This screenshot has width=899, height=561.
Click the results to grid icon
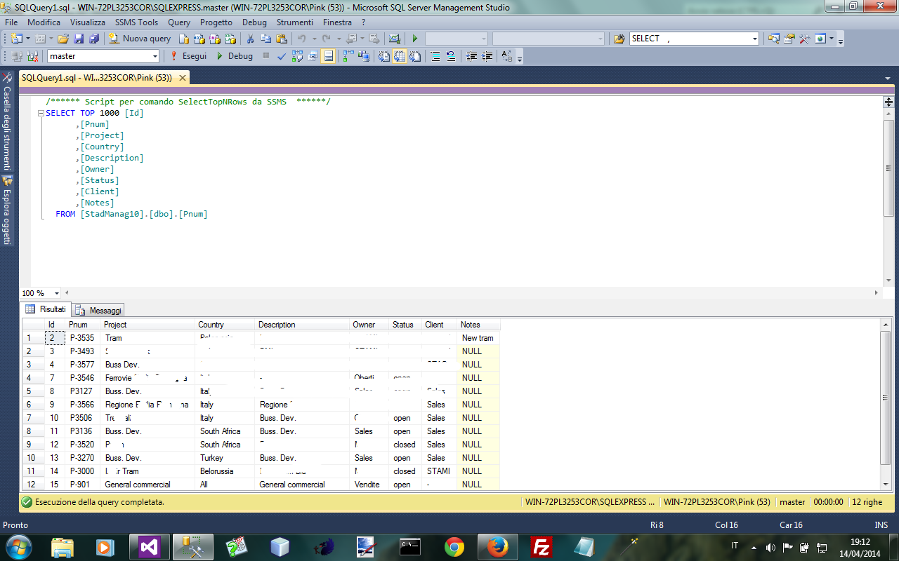[x=399, y=56]
